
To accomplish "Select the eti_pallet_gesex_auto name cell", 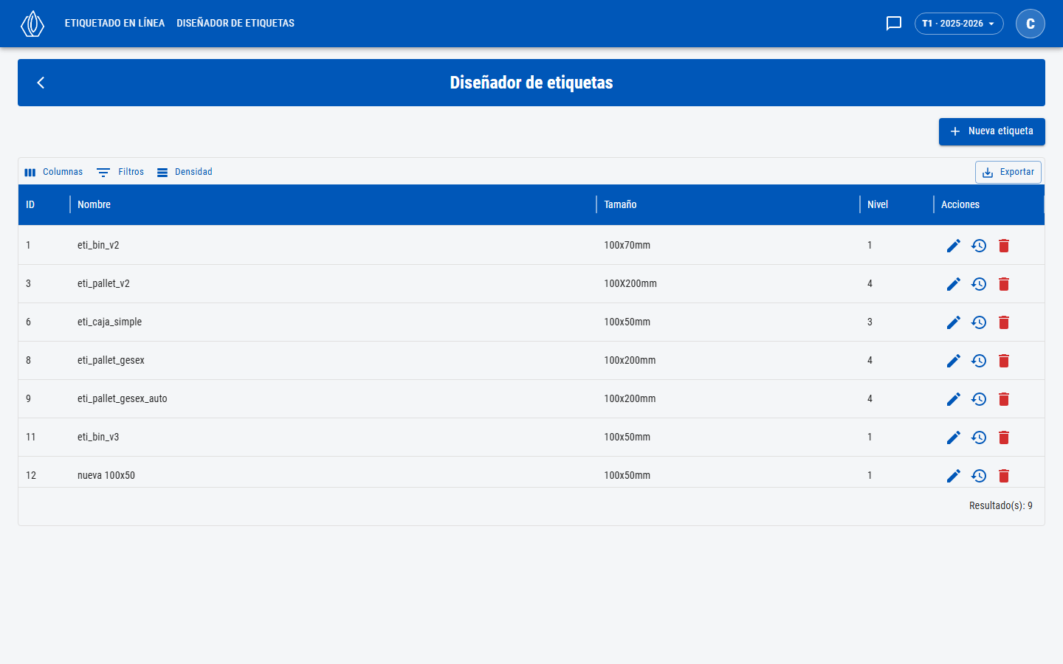I will pos(333,398).
